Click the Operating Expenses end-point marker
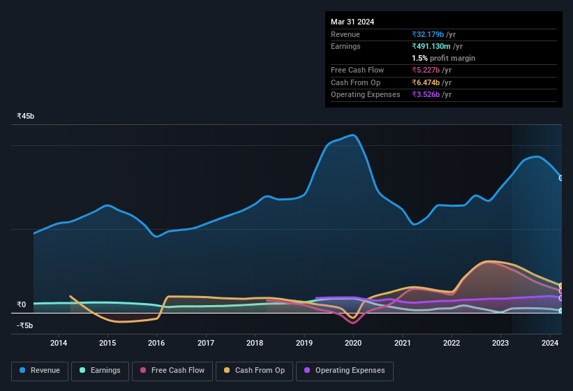Screen dimensions: 573x391 (561, 298)
